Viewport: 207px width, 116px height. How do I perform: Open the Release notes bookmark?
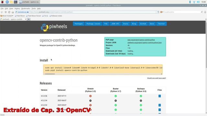pyautogui.click(x=56, y=16)
